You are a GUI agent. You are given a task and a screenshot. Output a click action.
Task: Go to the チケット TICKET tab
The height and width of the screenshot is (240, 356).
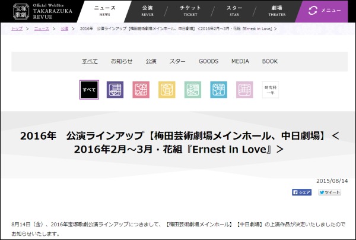tap(190, 11)
